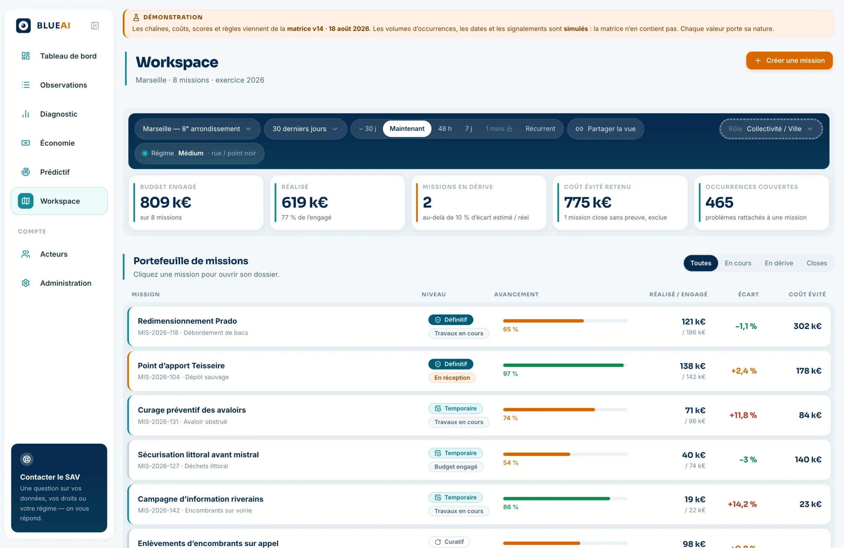Click the Administration gear icon

coord(26,283)
